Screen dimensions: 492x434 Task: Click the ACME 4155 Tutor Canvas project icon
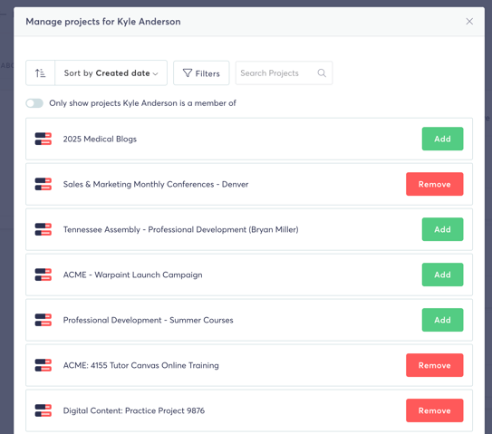point(43,365)
